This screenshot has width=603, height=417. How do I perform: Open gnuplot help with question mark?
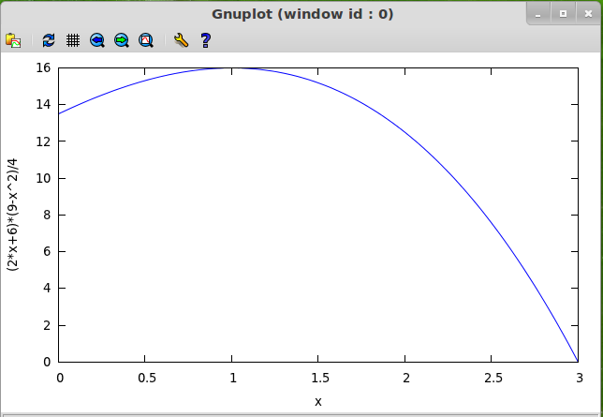pos(206,40)
